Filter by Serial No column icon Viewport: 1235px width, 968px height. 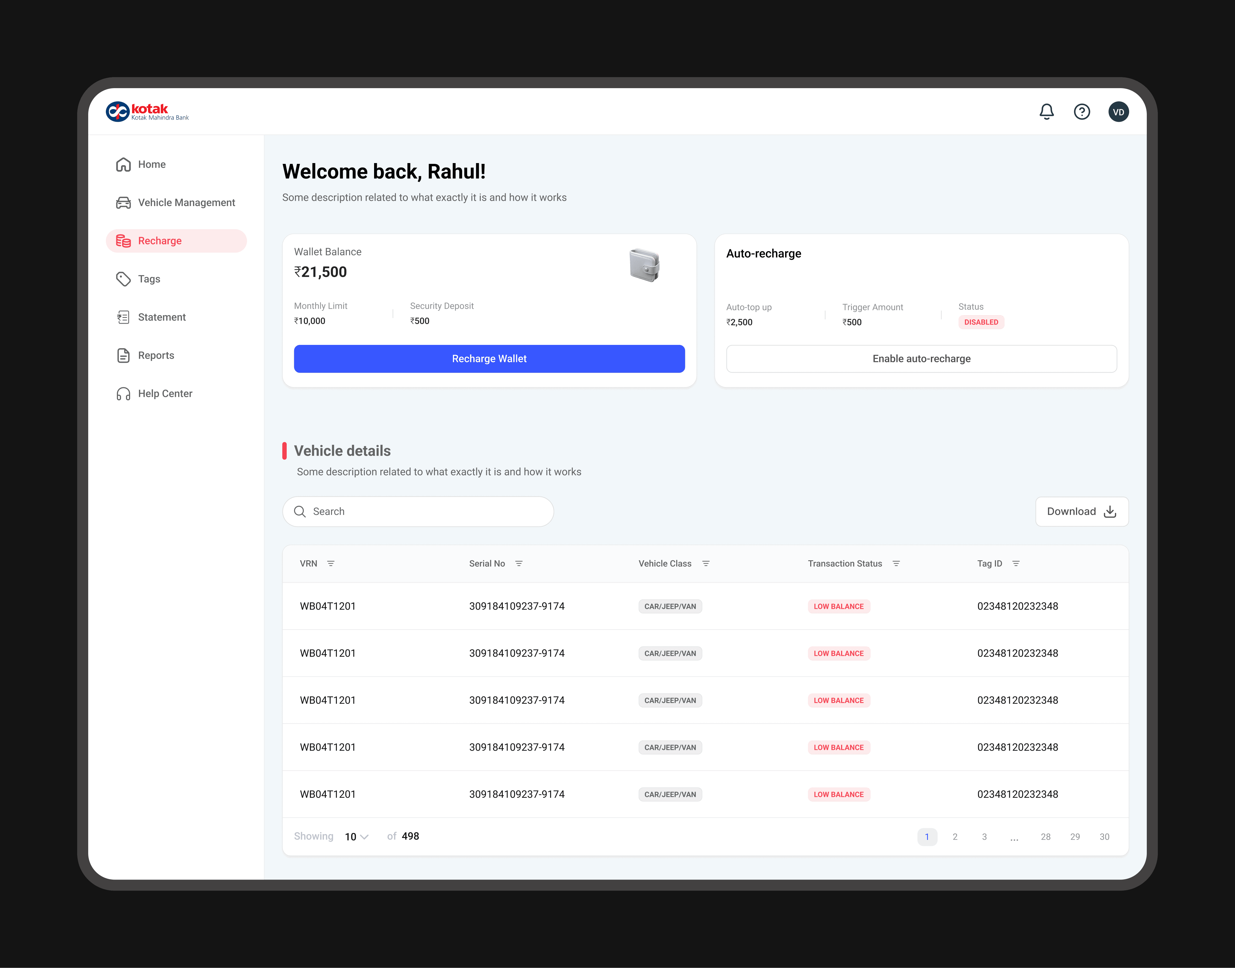pos(518,563)
